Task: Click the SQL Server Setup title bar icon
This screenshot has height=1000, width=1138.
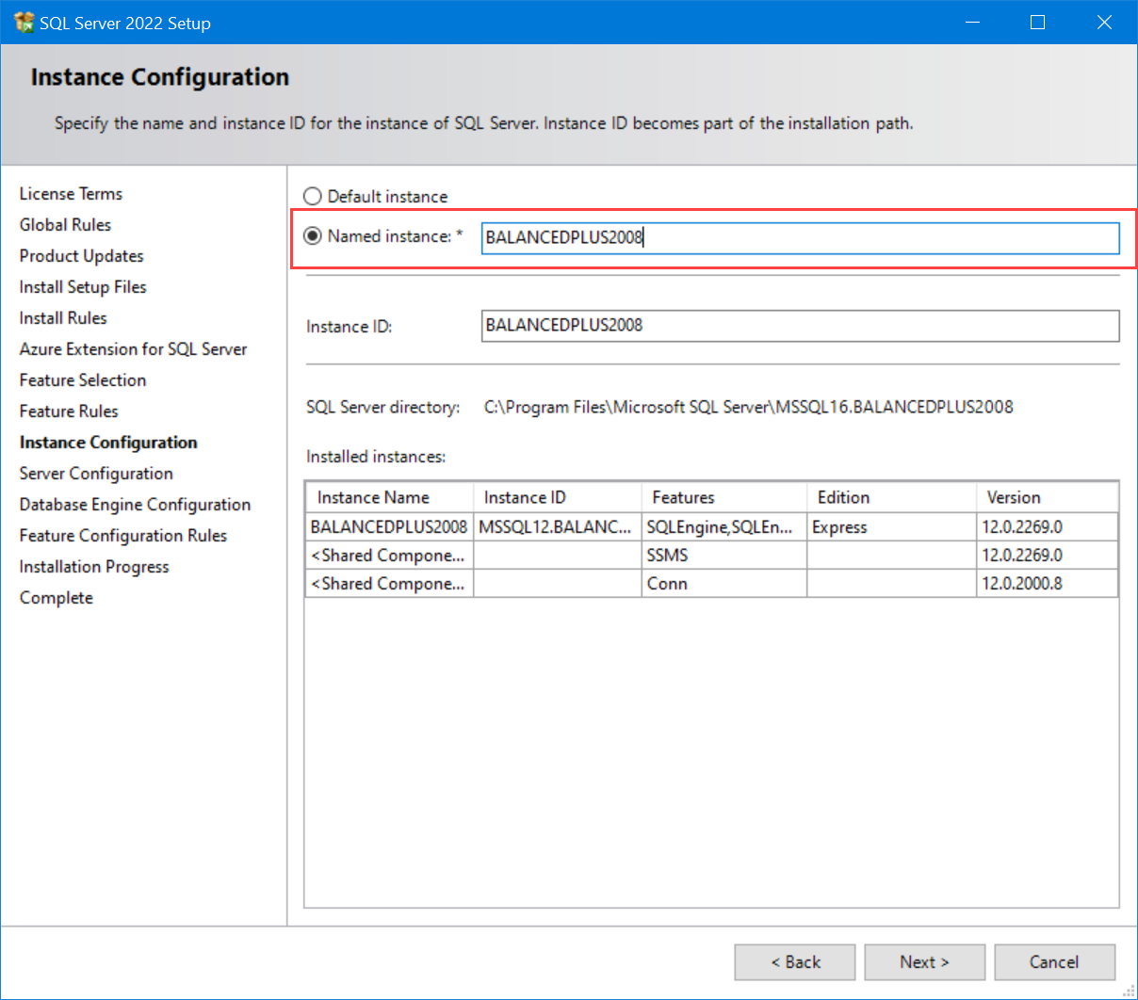Action: tap(22, 21)
